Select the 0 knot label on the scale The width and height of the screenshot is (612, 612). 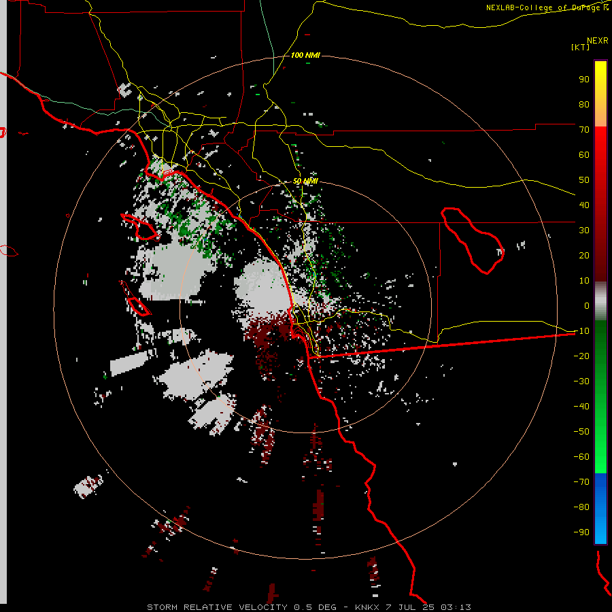tap(587, 305)
